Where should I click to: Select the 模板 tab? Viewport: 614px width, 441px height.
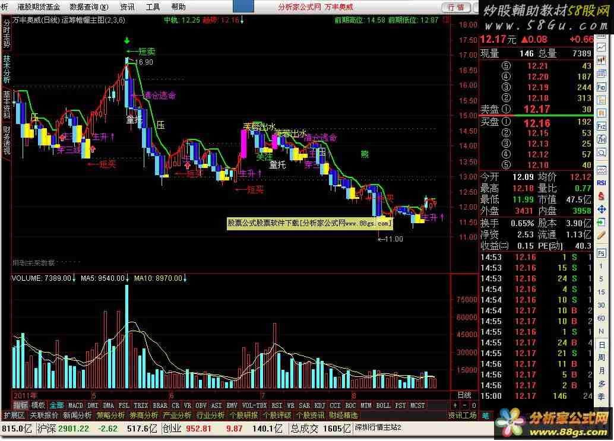coord(39,405)
